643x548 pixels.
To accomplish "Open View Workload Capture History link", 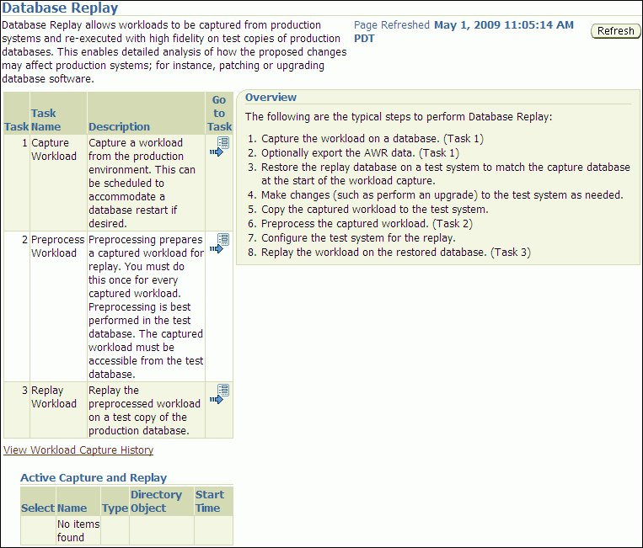I will click(78, 450).
